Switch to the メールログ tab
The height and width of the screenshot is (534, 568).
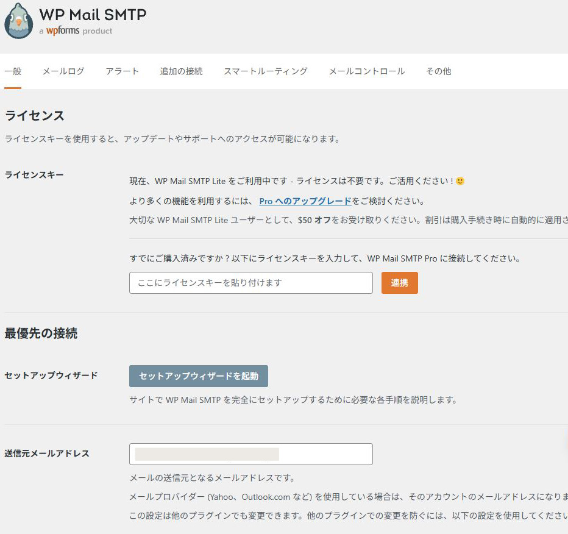tap(63, 71)
